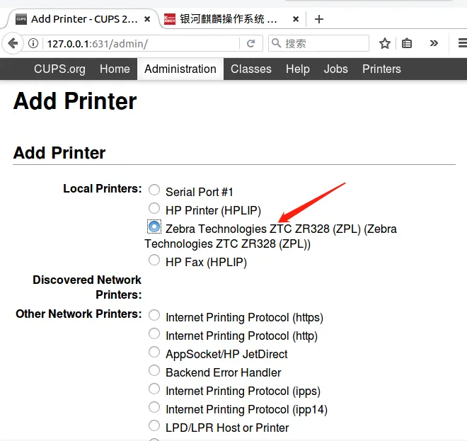Go to the Jobs page
Screen dimensions: 467x441
pos(335,69)
